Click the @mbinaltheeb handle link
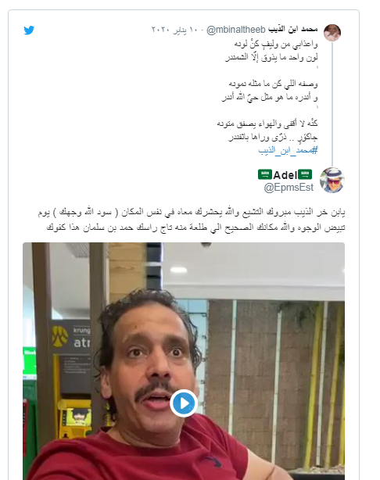This screenshot has height=480, width=380. pyautogui.click(x=236, y=30)
